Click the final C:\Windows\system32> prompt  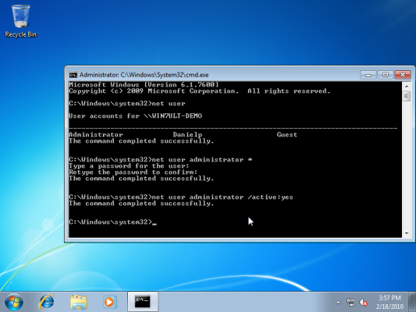pyautogui.click(x=110, y=222)
